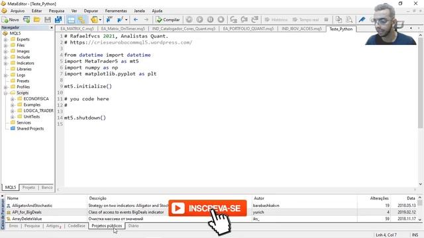Expand the Experts folder in Navigator

click(5, 40)
